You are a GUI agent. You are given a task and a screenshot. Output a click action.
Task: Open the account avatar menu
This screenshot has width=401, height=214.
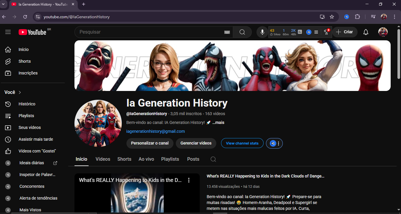383,32
